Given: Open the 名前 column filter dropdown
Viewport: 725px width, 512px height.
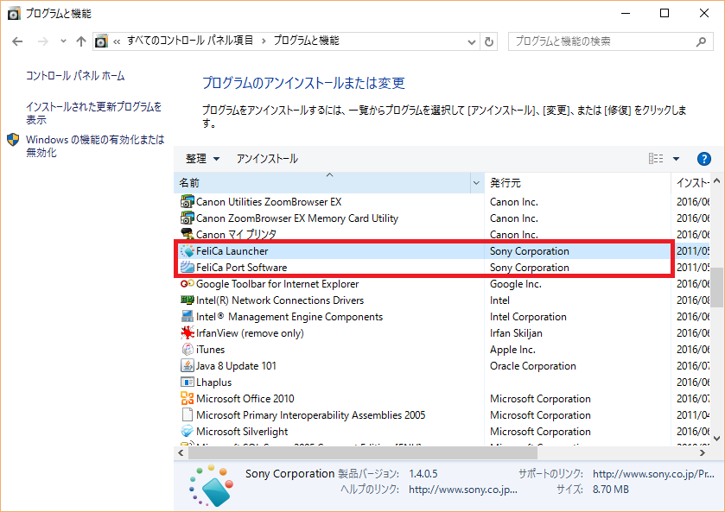Looking at the screenshot, I should (x=476, y=183).
